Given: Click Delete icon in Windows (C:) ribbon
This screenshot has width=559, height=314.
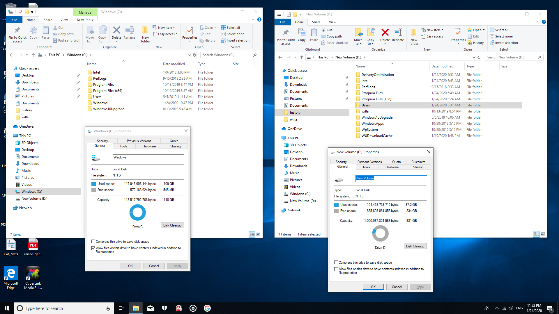Looking at the screenshot, I should point(116,33).
